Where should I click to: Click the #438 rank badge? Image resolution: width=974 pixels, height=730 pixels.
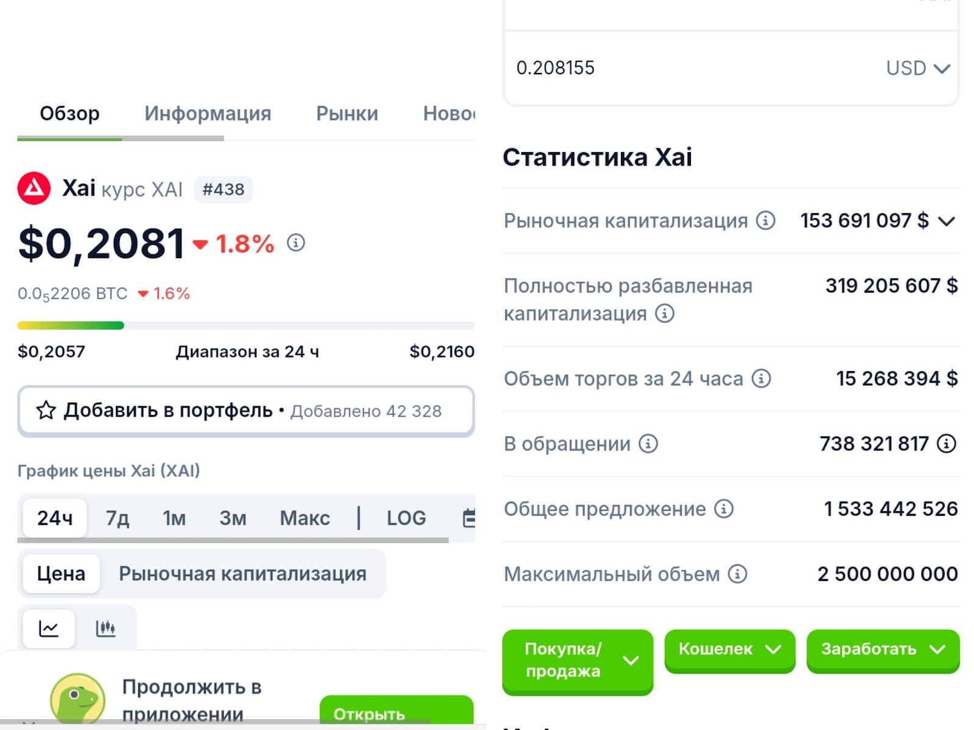coord(223,190)
